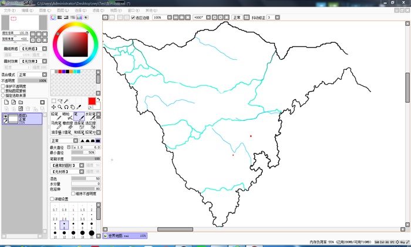Image resolution: width=411 pixels, height=247 pixels.
Task: Select the 马克笔 marker brush
Action: click(55, 125)
